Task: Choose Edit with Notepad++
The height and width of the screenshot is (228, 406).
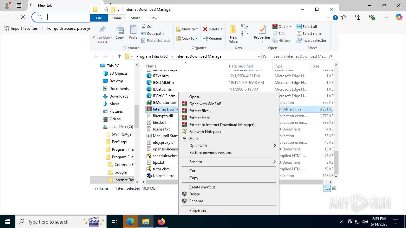Action: coord(229,132)
